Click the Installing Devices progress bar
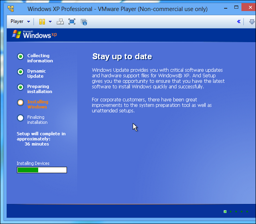Screen dimensions: 256x224 click(x=42, y=170)
